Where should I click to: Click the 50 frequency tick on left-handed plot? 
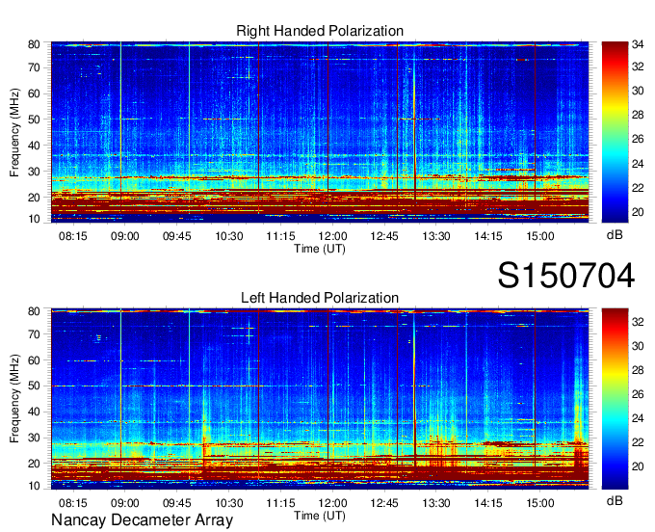34,386
